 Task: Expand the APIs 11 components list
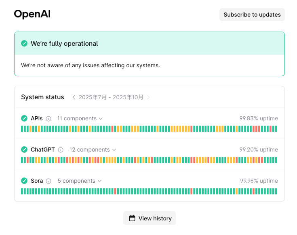point(80,119)
